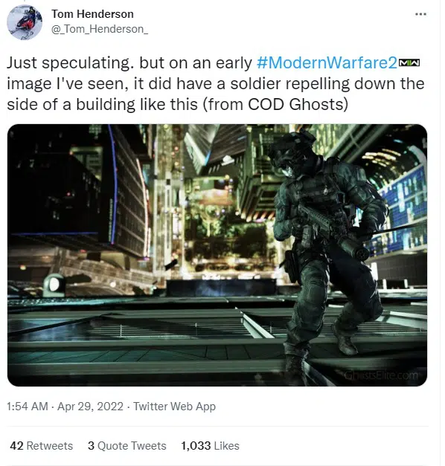Click the retweet count number 42
The height and width of the screenshot is (466, 445).
[x=16, y=446]
